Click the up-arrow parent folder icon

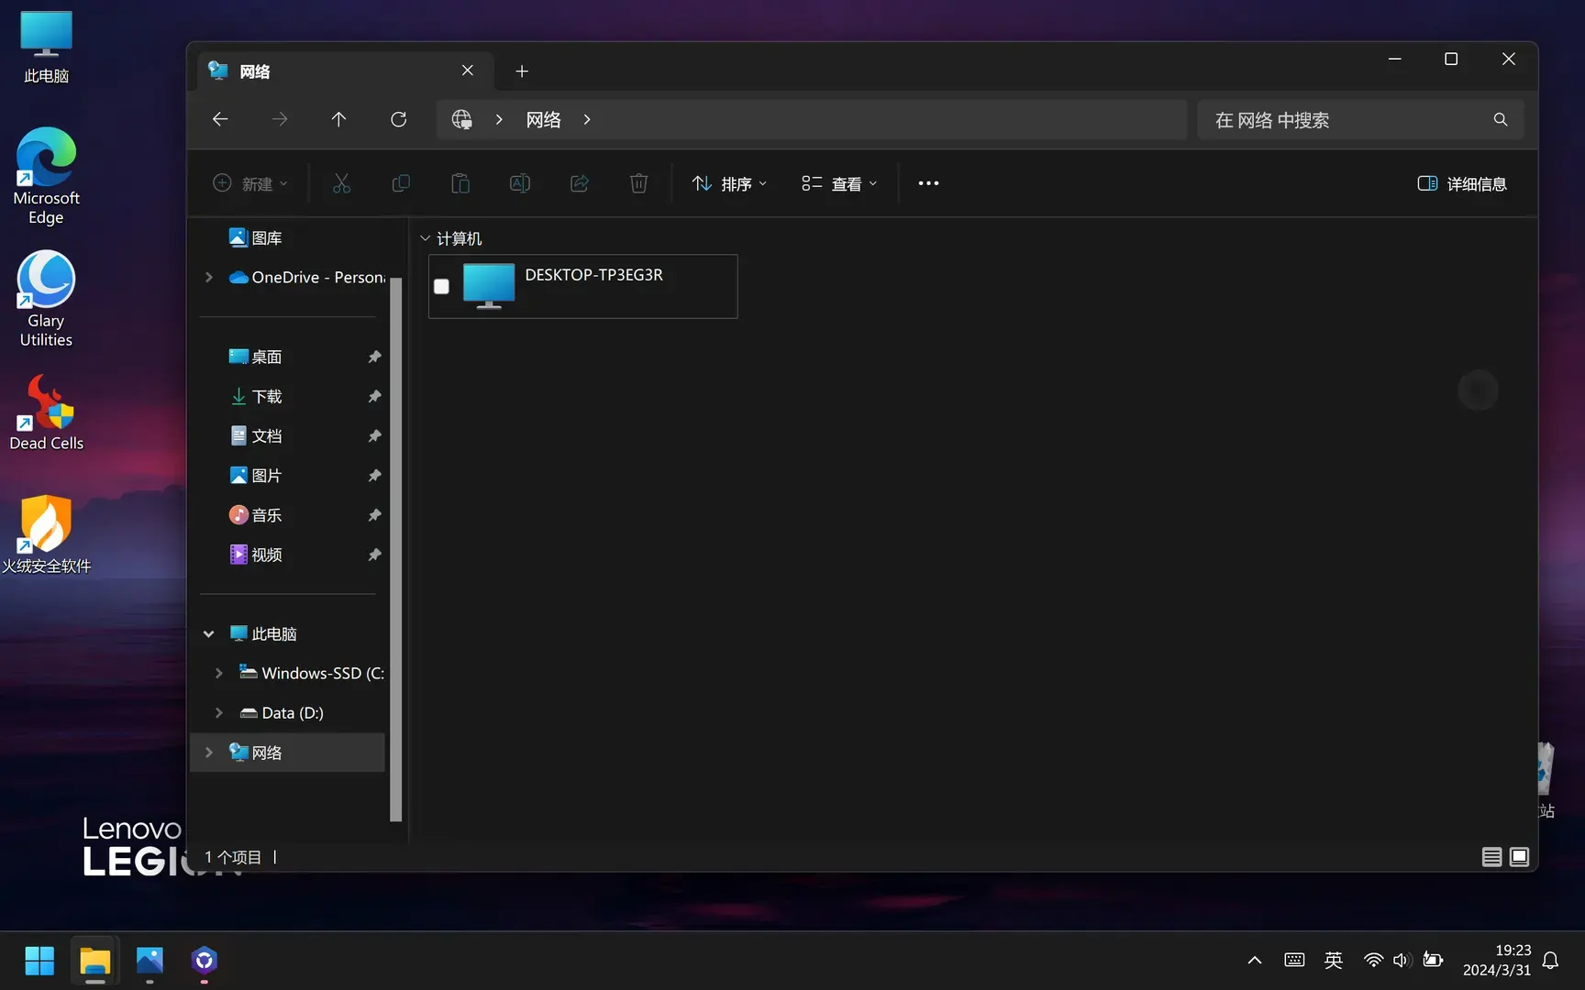[338, 119]
